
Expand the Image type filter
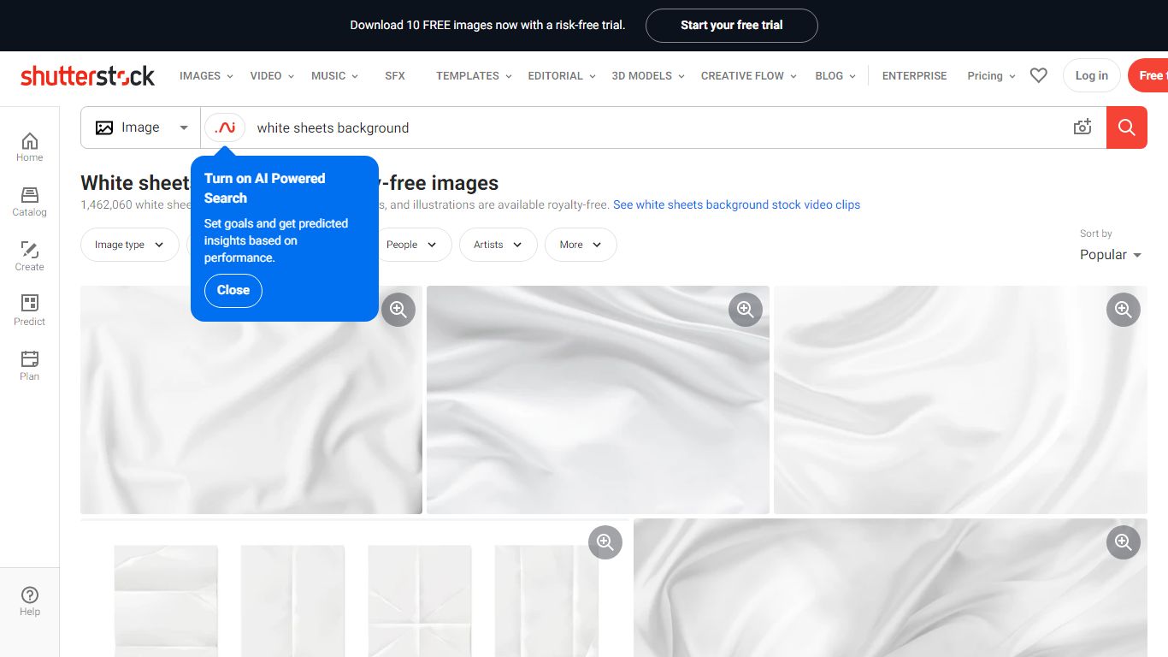coord(129,245)
